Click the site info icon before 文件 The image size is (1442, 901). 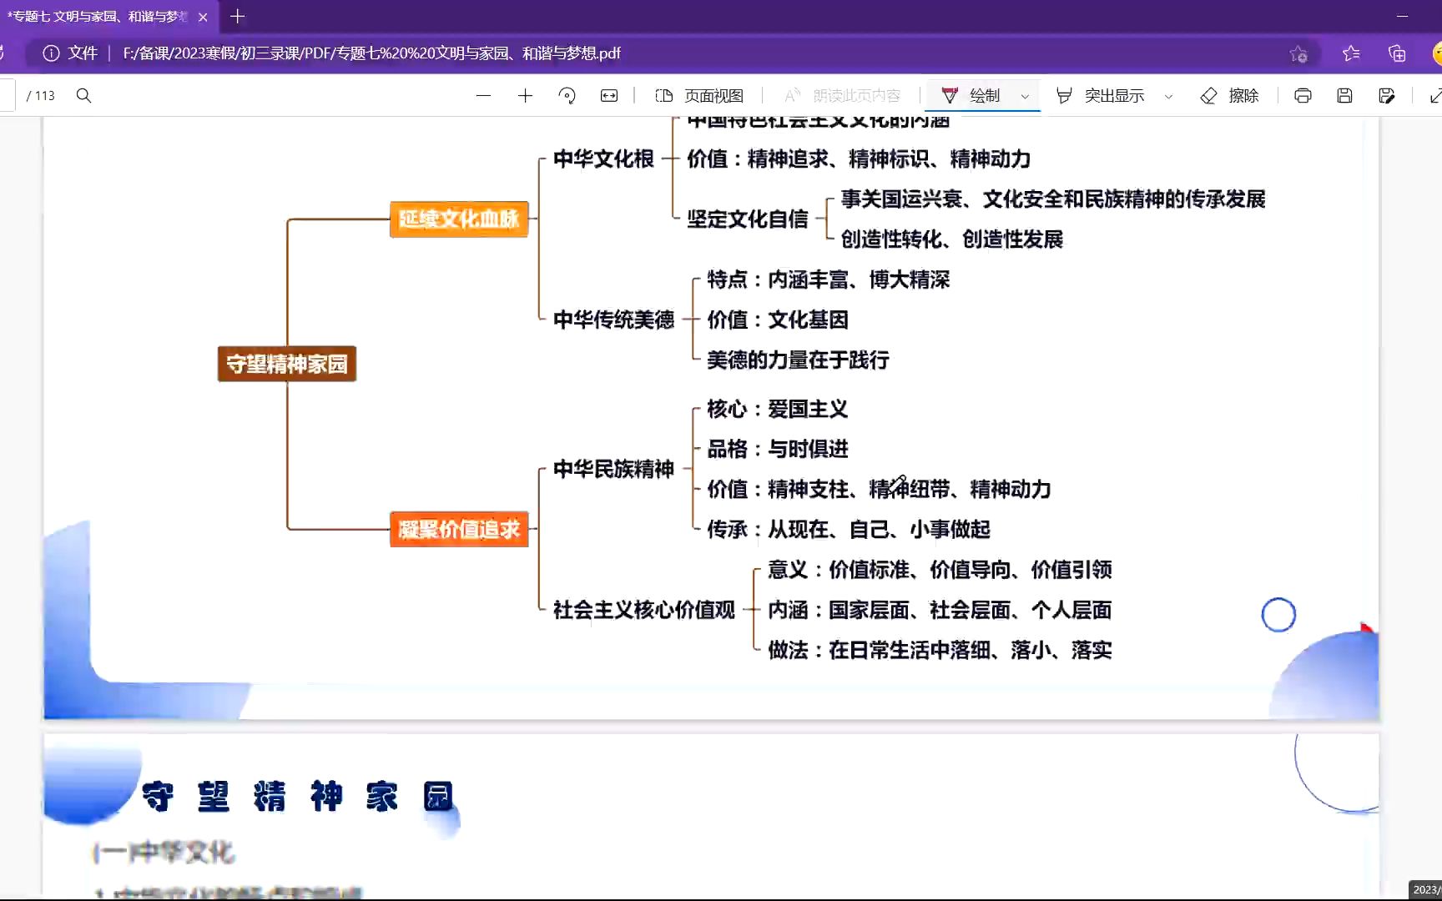pos(51,53)
